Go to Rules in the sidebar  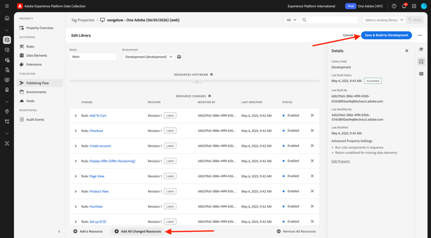(30, 46)
